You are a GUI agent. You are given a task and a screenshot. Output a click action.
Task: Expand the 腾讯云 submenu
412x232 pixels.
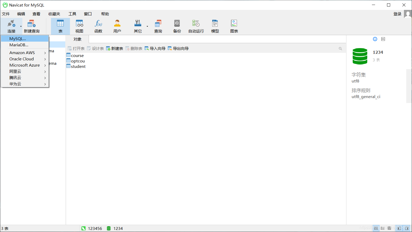coord(25,78)
